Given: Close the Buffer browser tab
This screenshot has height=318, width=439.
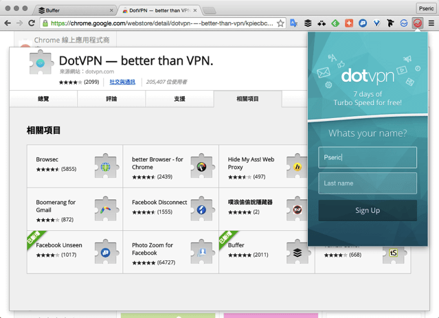Looking at the screenshot, I should tap(111, 10).
